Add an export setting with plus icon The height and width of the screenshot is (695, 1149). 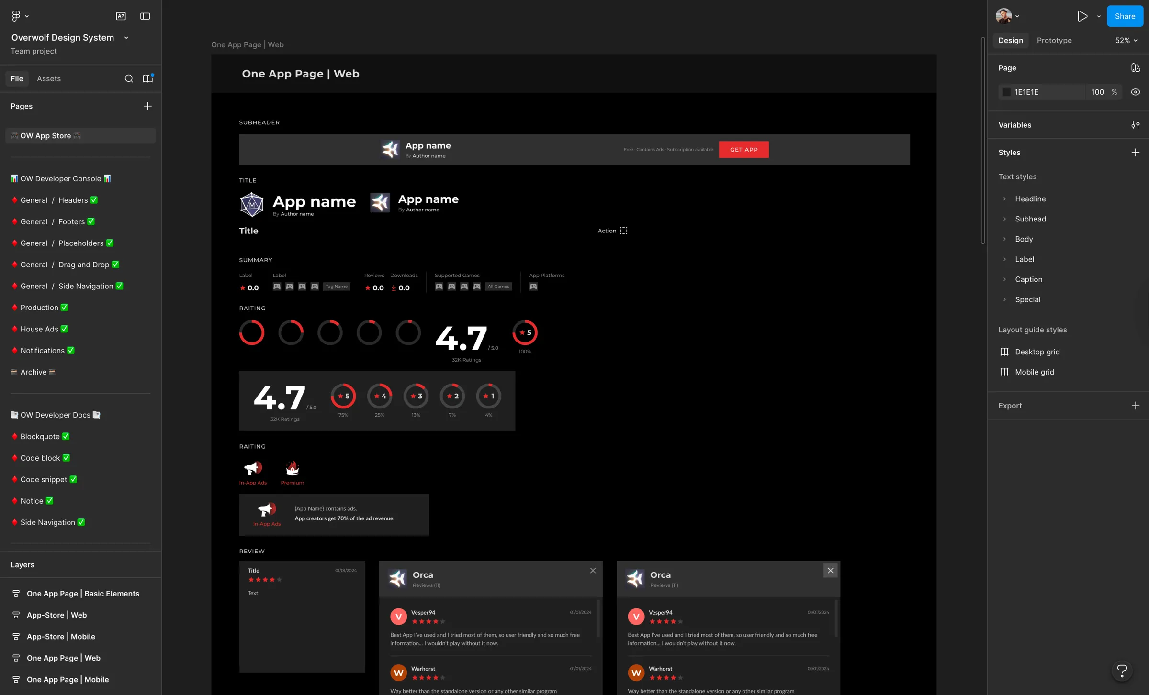pyautogui.click(x=1135, y=406)
